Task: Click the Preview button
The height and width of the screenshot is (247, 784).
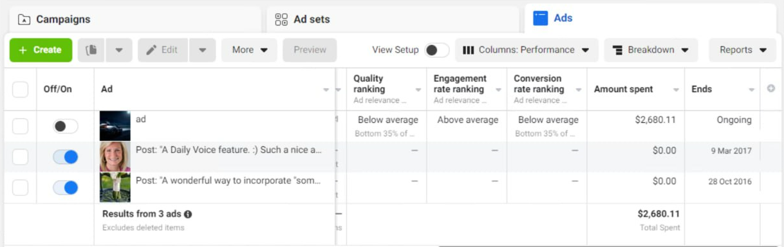Action: [310, 50]
